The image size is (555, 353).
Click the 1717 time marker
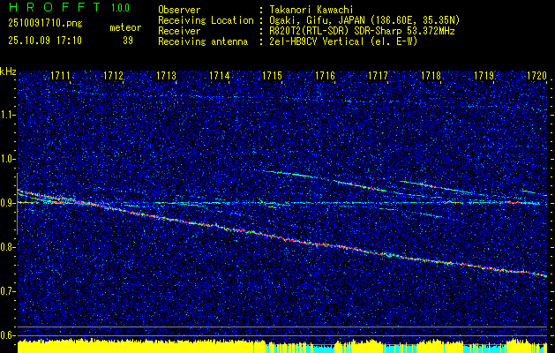tap(379, 75)
